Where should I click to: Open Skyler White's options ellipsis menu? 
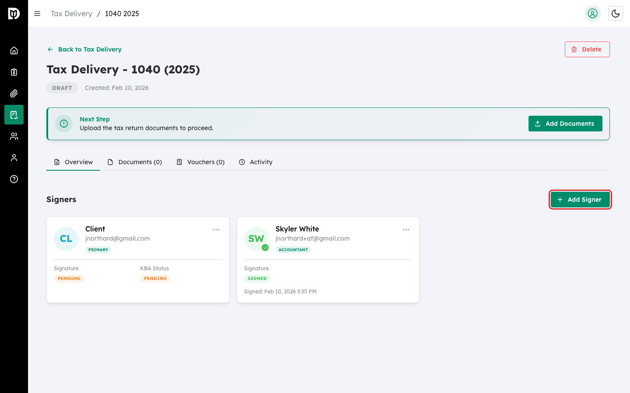point(406,229)
